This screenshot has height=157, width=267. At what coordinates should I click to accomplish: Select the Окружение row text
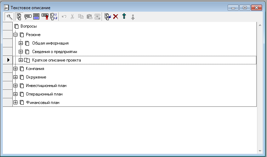tap(36, 77)
